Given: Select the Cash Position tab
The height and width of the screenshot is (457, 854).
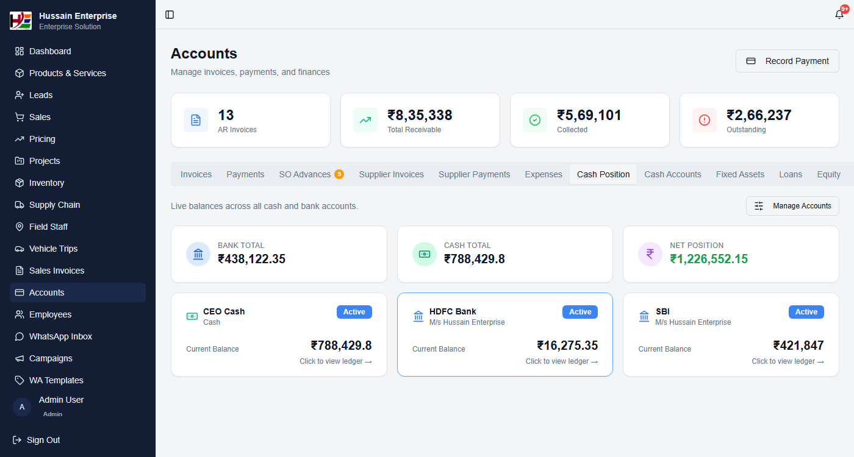Looking at the screenshot, I should coord(603,174).
